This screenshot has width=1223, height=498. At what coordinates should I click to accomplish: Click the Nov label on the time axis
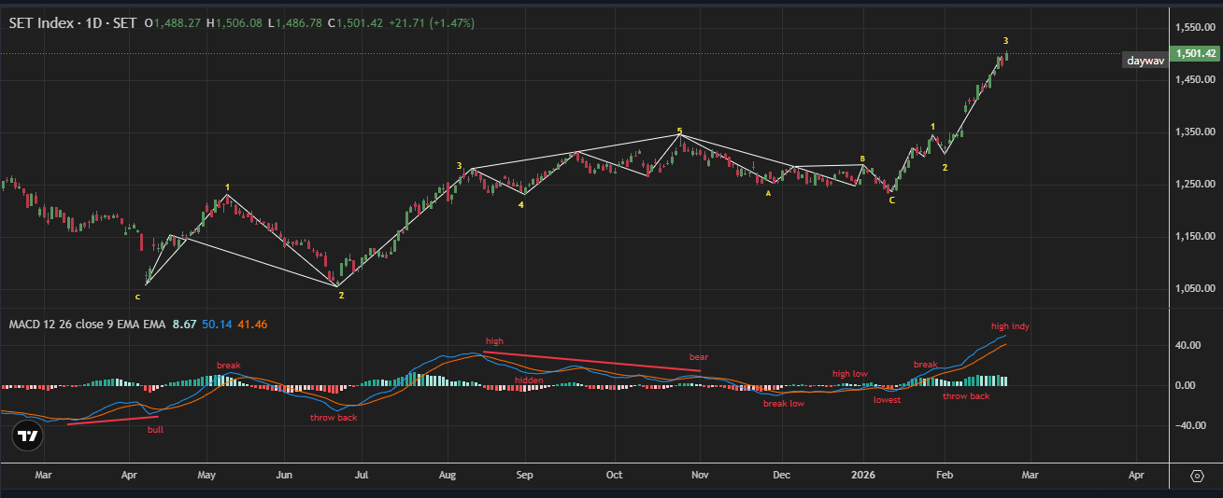click(x=700, y=475)
